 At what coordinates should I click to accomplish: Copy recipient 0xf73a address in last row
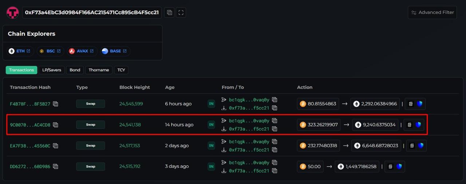point(275,171)
